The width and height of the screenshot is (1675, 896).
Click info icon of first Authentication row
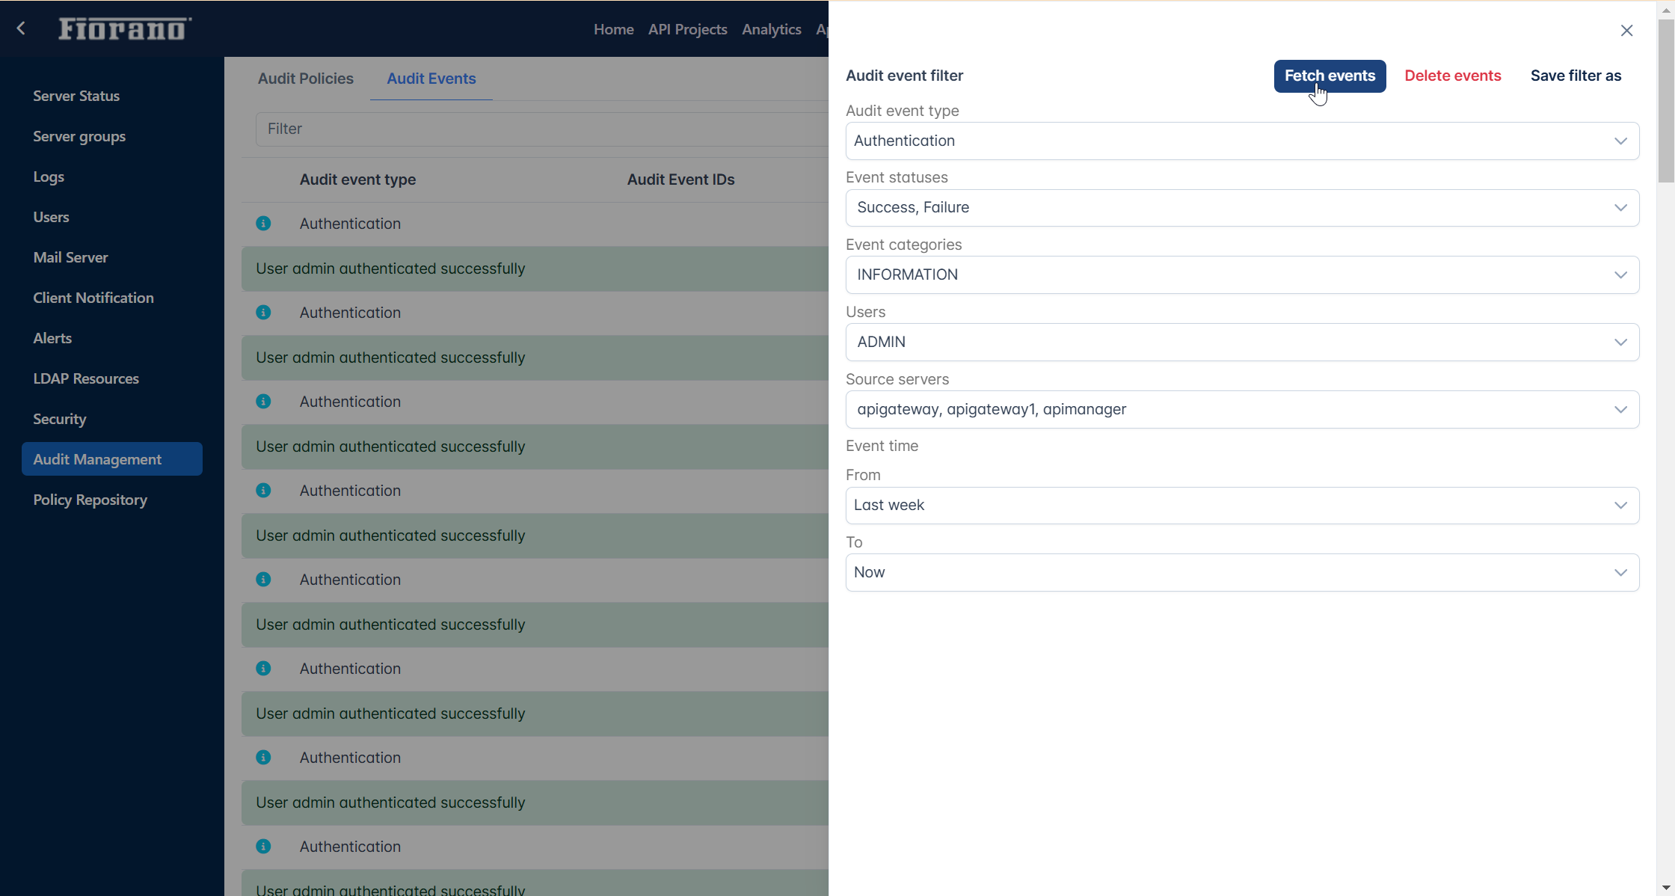[263, 223]
